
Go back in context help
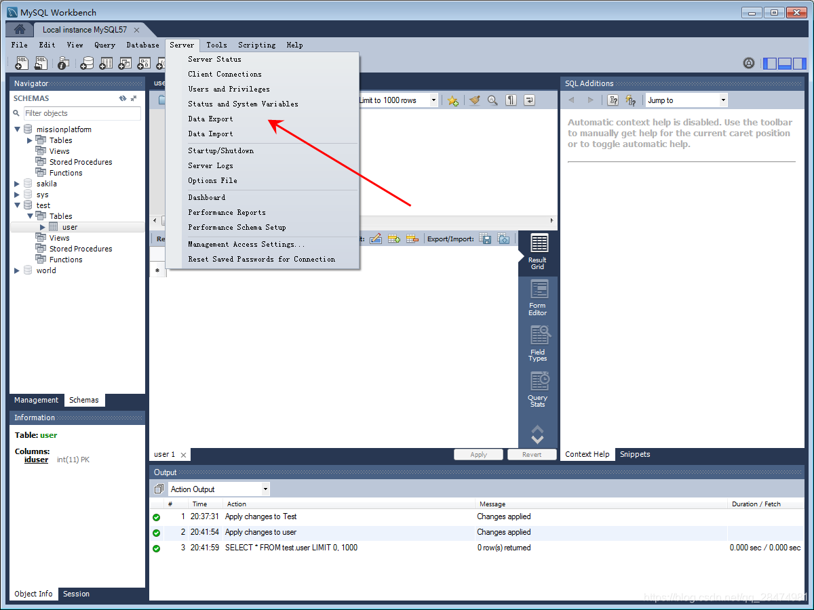572,100
